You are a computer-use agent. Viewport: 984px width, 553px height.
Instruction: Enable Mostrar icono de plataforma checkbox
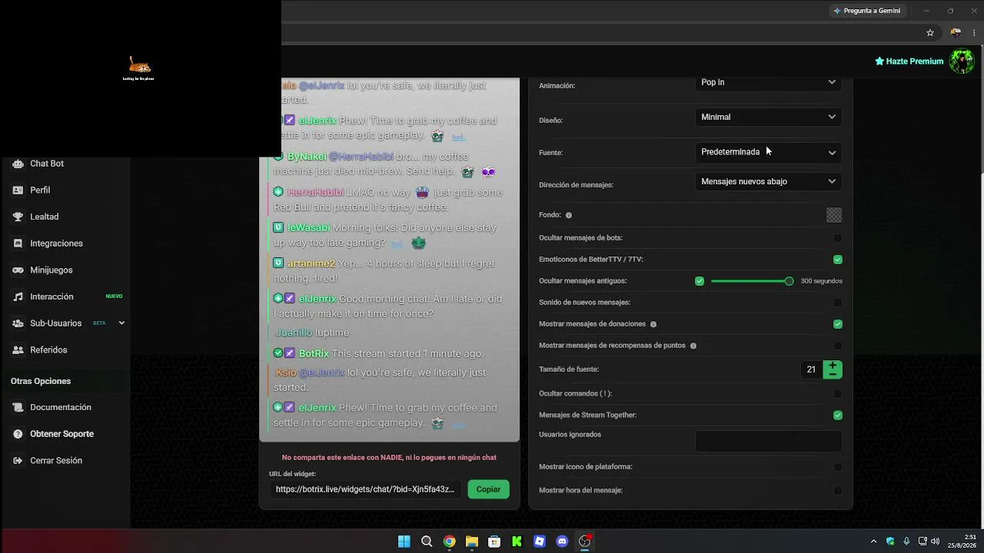tap(838, 467)
